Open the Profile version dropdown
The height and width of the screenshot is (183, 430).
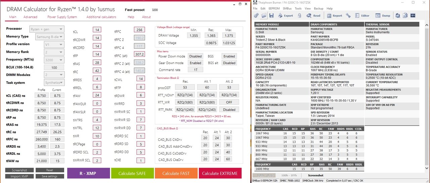(x=54, y=44)
